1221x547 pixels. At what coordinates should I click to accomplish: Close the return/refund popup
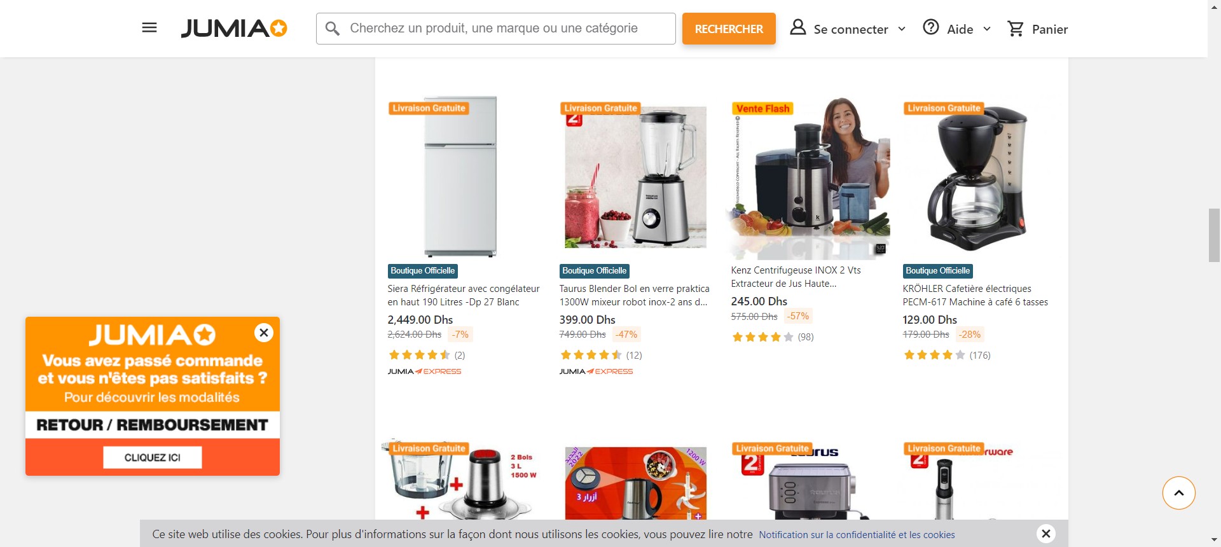click(264, 333)
